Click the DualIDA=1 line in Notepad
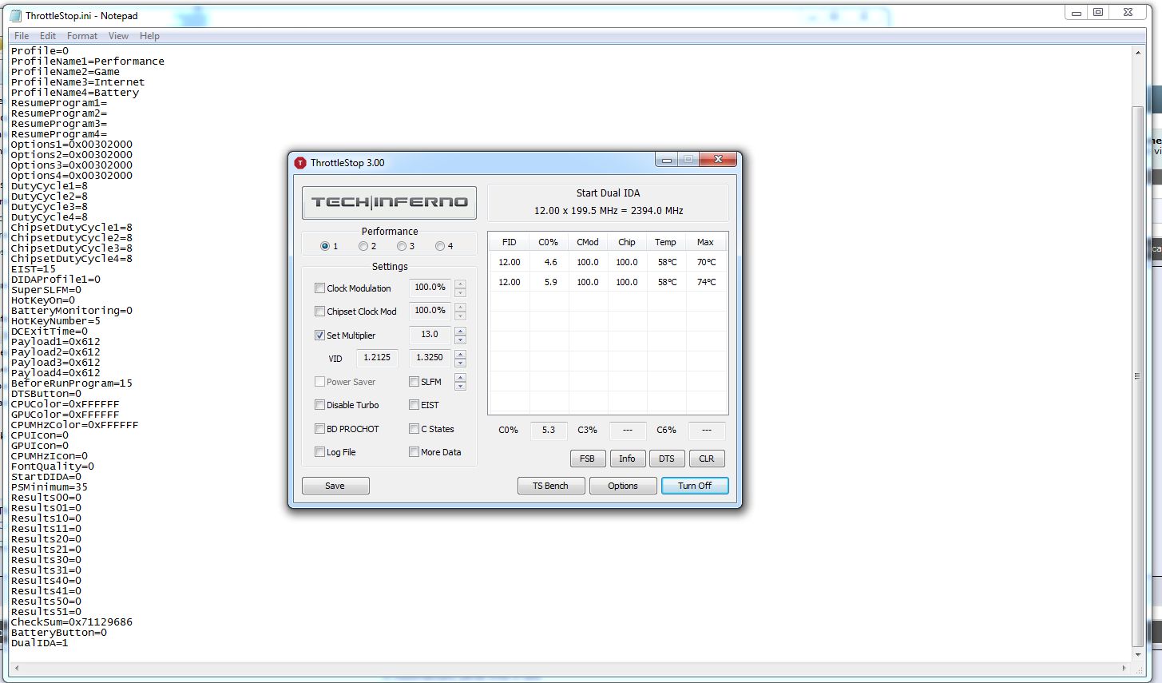This screenshot has width=1162, height=683. 40,643
